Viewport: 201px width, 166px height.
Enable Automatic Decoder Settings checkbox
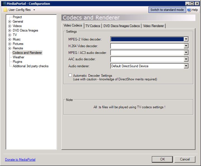click(70, 75)
